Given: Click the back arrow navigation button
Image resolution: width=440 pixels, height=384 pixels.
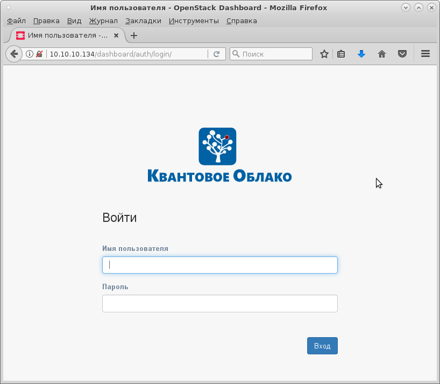Looking at the screenshot, I should (x=14, y=54).
